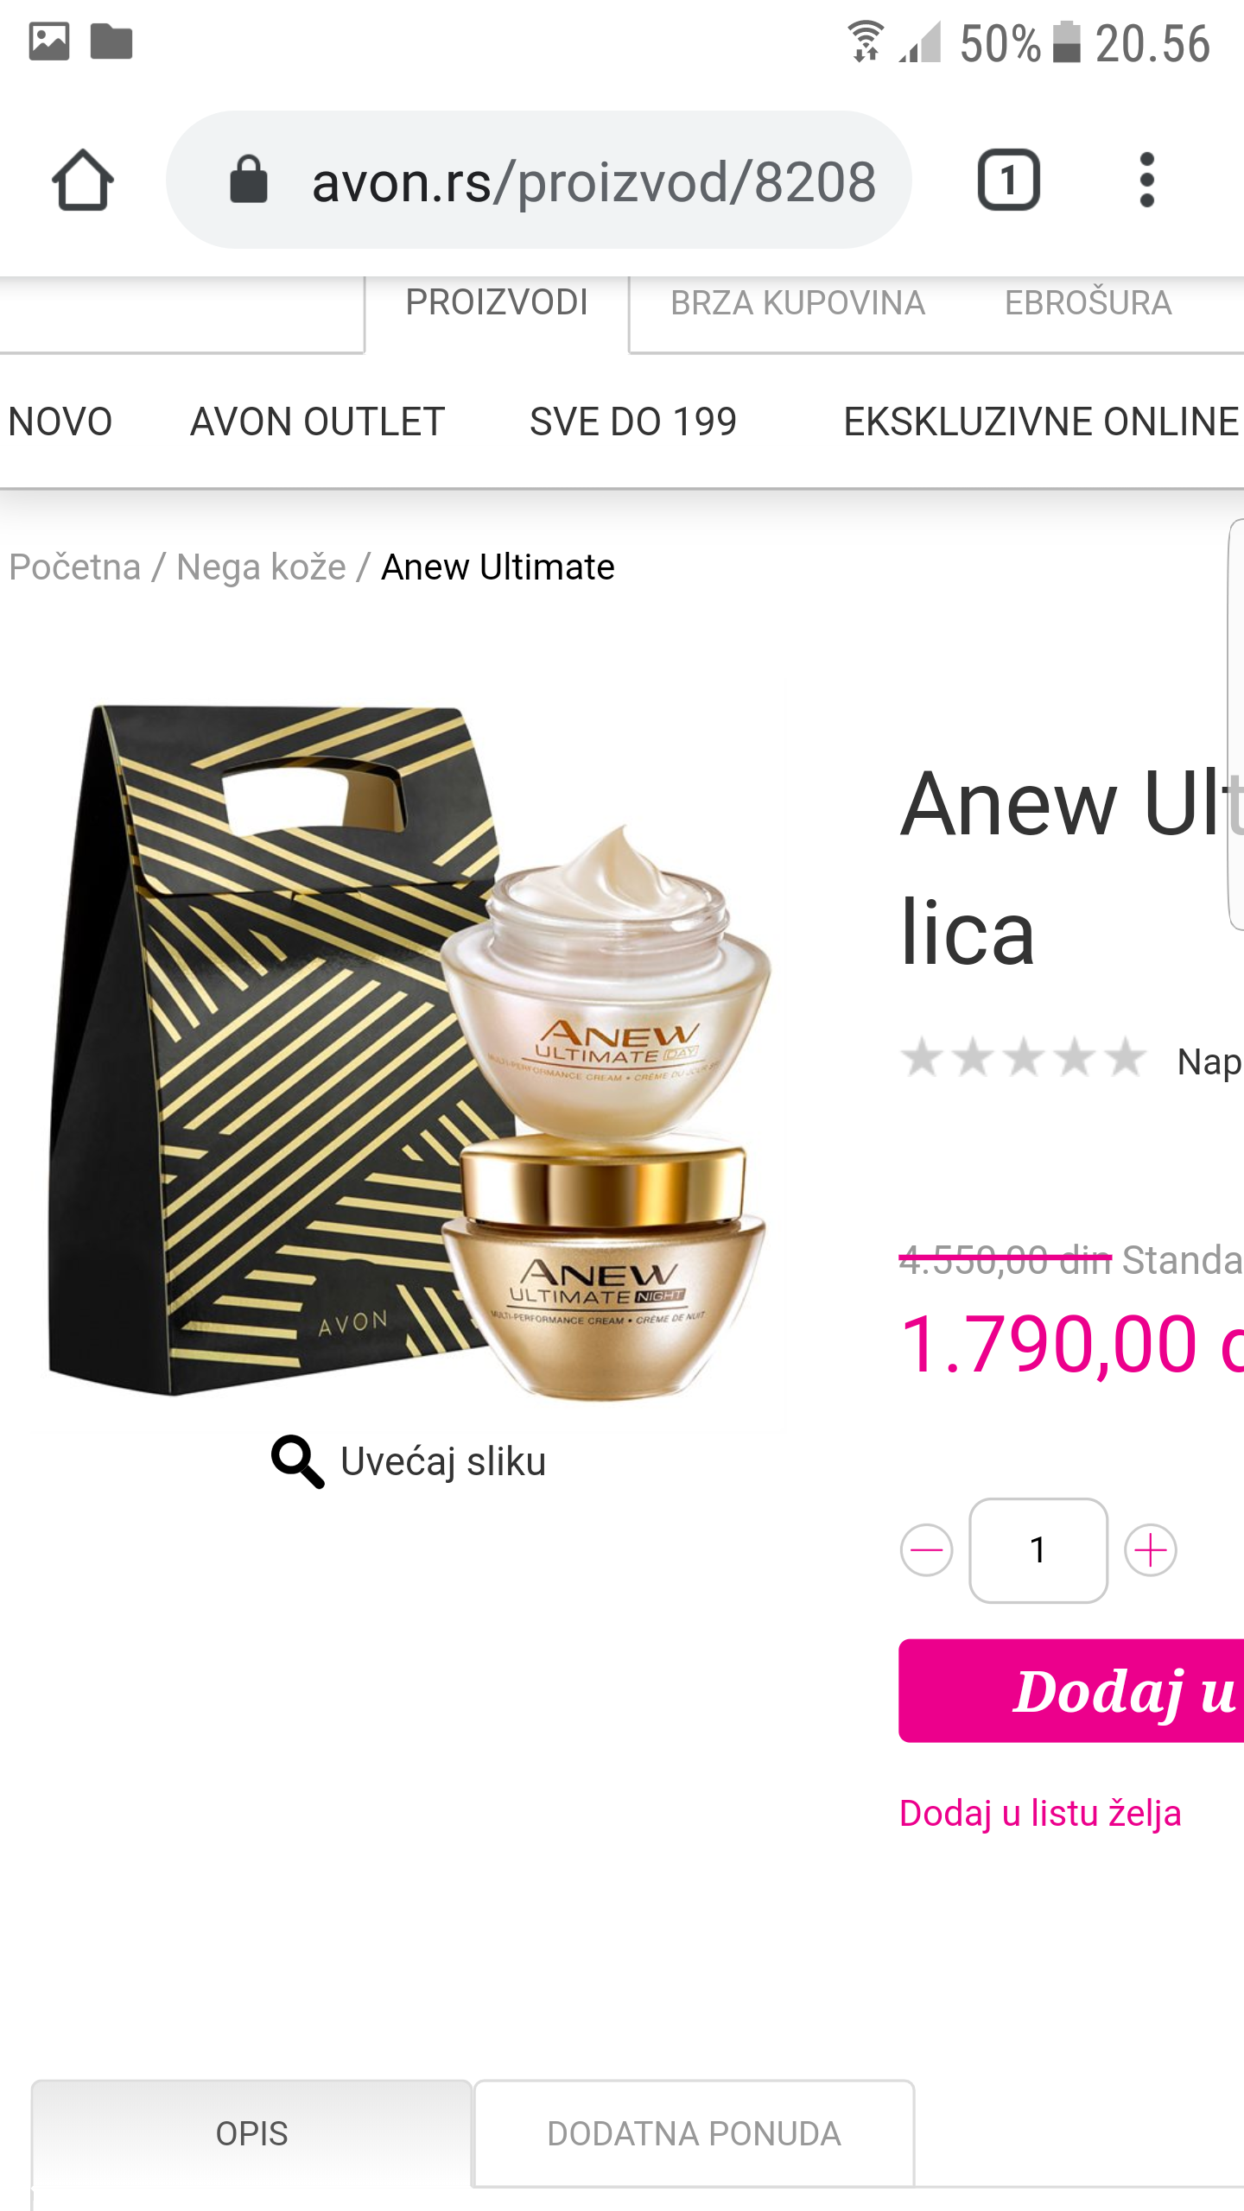Rate product using the star rating
1244x2211 pixels.
click(1024, 1058)
